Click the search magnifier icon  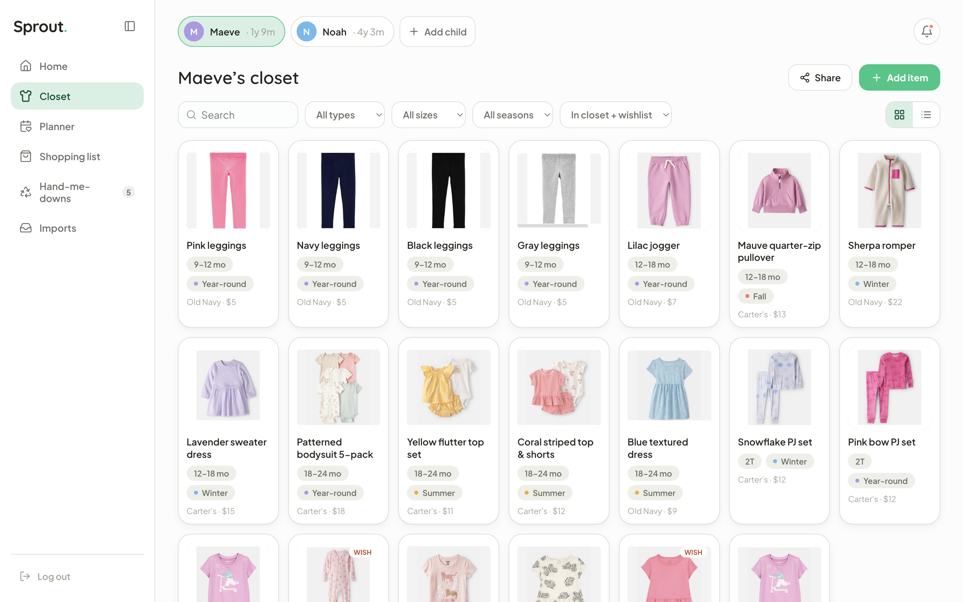click(191, 115)
